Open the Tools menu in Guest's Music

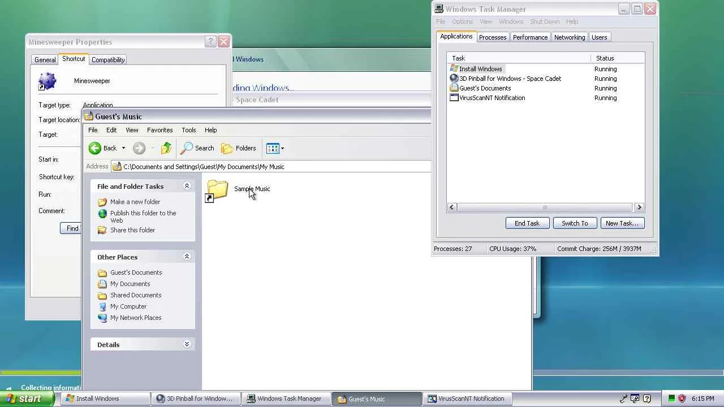click(x=189, y=130)
